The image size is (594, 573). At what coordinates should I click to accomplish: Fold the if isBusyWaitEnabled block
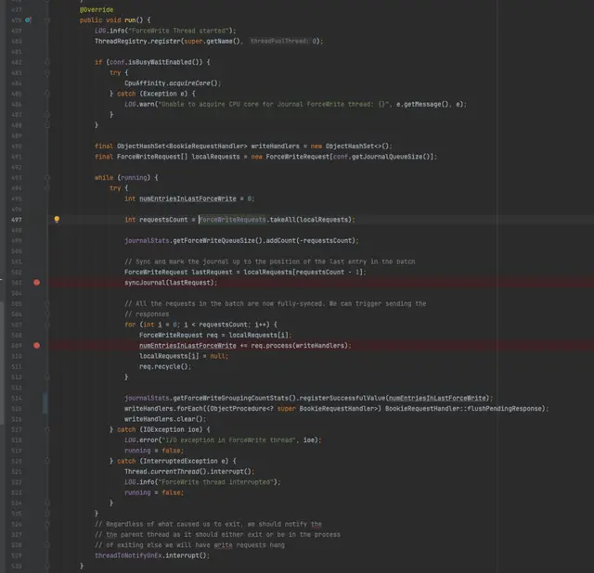click(x=47, y=61)
